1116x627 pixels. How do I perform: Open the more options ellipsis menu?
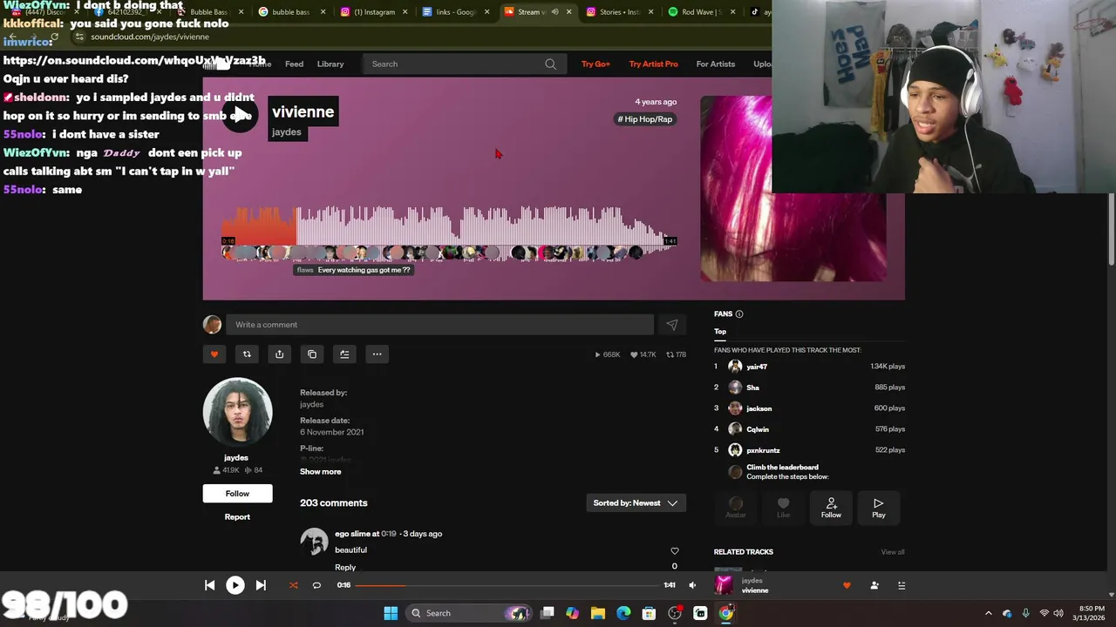click(x=377, y=354)
